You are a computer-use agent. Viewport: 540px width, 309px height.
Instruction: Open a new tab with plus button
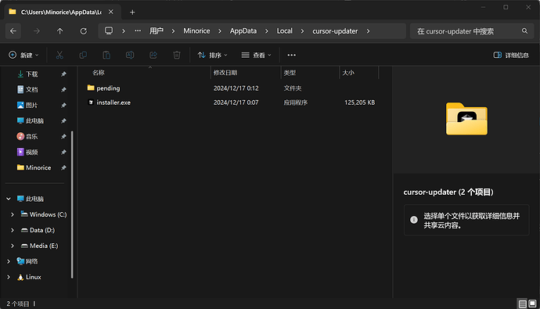click(132, 12)
